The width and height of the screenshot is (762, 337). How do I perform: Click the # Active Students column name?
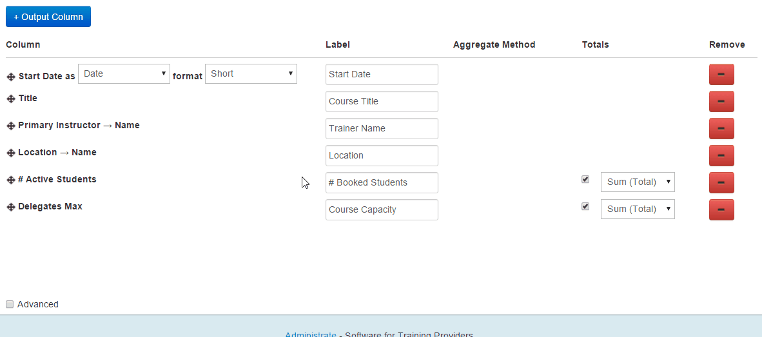(57, 179)
